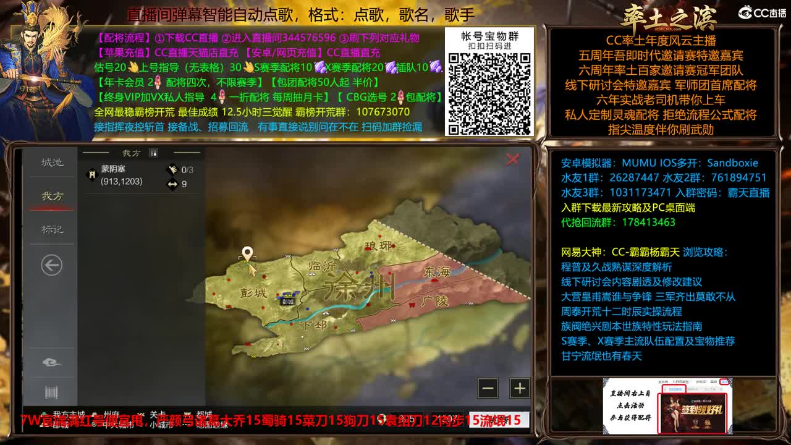Click the 甘宁流氓也有春天 guide title

pyautogui.click(x=601, y=356)
